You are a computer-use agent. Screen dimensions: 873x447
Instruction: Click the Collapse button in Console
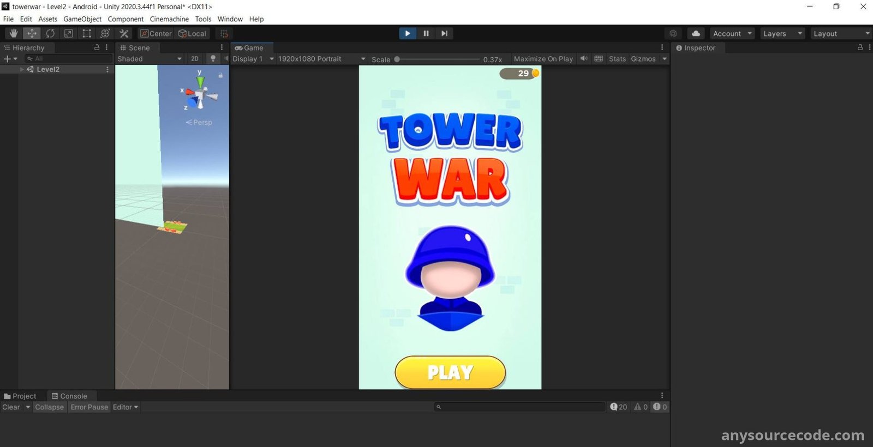click(x=49, y=407)
